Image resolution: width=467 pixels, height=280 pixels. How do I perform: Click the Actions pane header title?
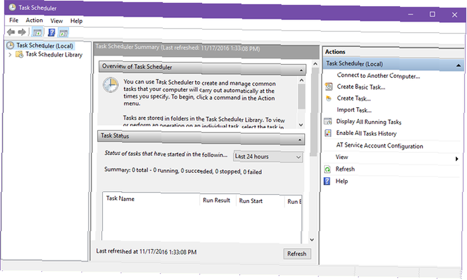(x=335, y=52)
